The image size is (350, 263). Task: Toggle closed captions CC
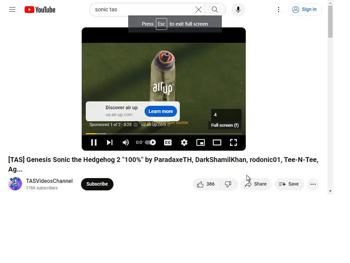pos(168,142)
